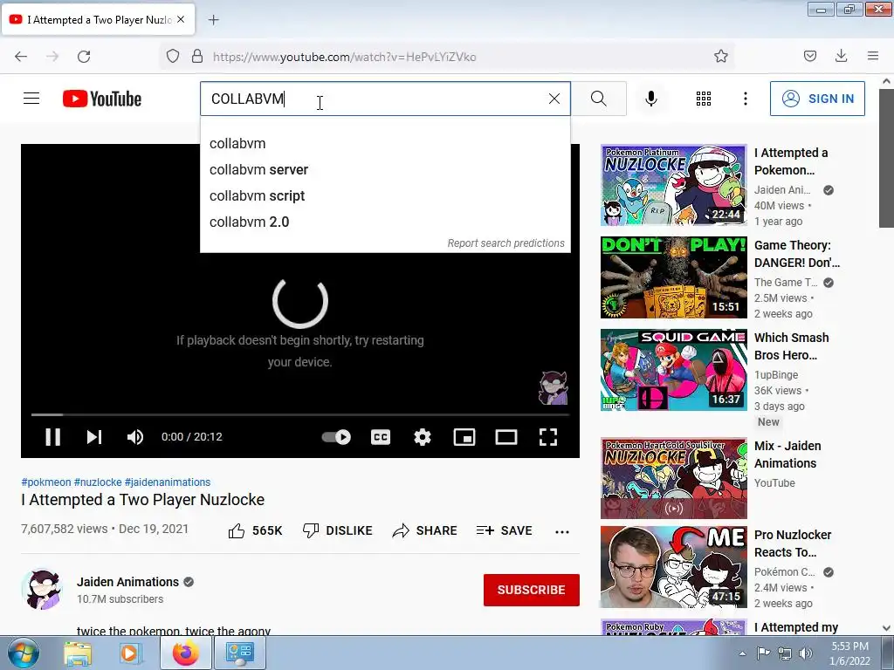This screenshot has height=670, width=894.
Task: Select the 'collabvm 2.0' suggestion
Action: (385, 222)
